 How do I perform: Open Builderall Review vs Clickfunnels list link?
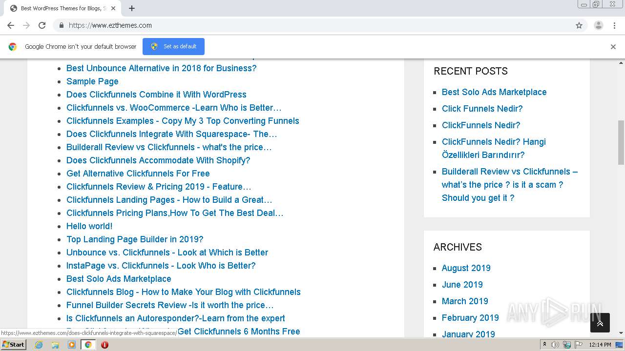169,147
